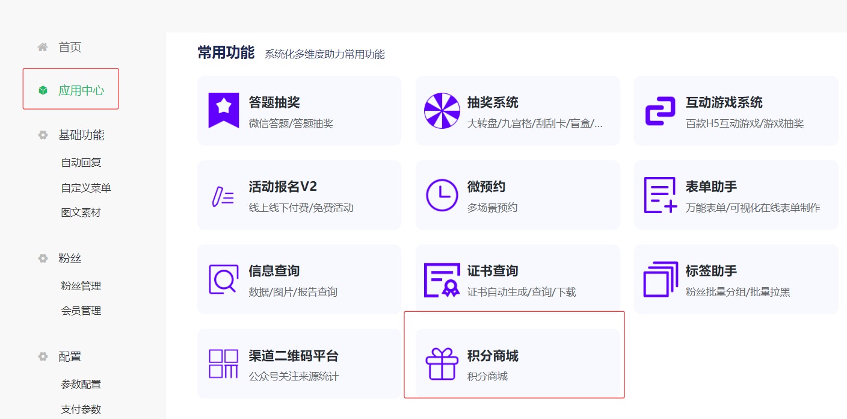Viewport: 847px width, 419px height.
Task: Click the gear icon next to 配置
Action: coord(43,356)
